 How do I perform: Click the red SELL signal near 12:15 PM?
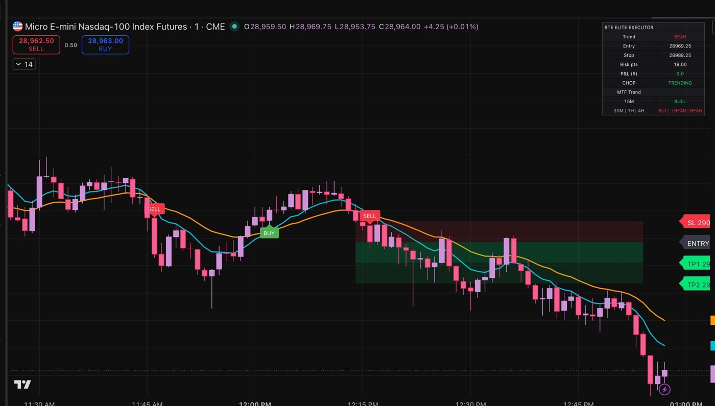369,216
